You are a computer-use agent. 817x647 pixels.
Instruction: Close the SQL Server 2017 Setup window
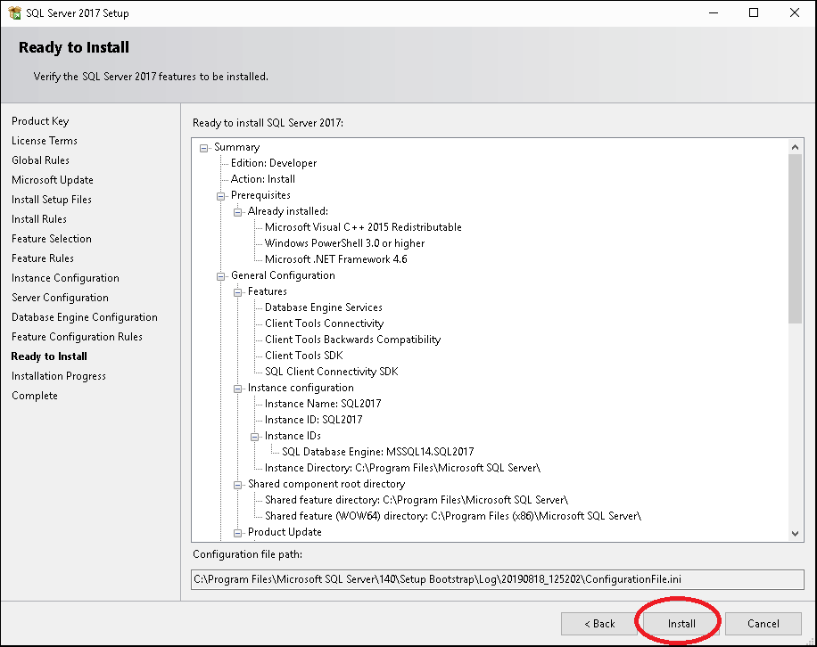click(x=794, y=12)
